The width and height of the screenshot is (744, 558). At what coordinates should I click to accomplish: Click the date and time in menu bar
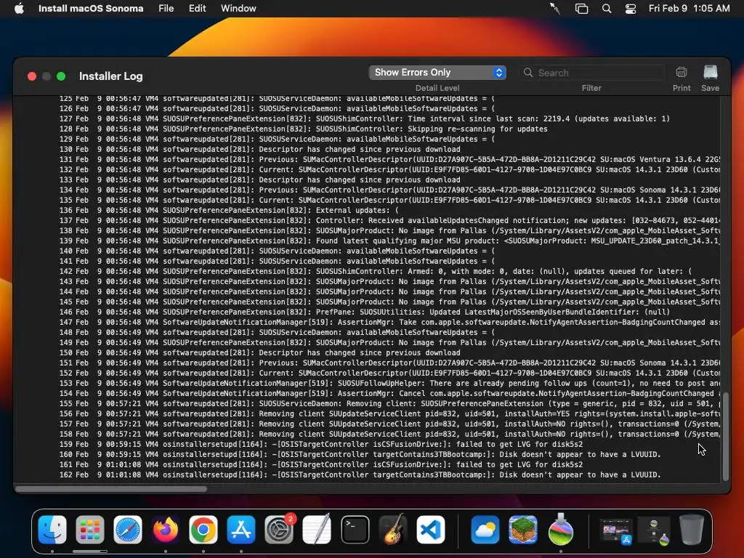689,9
